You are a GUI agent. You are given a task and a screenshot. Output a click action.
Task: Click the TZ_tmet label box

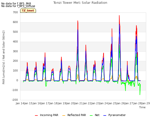[28, 10]
